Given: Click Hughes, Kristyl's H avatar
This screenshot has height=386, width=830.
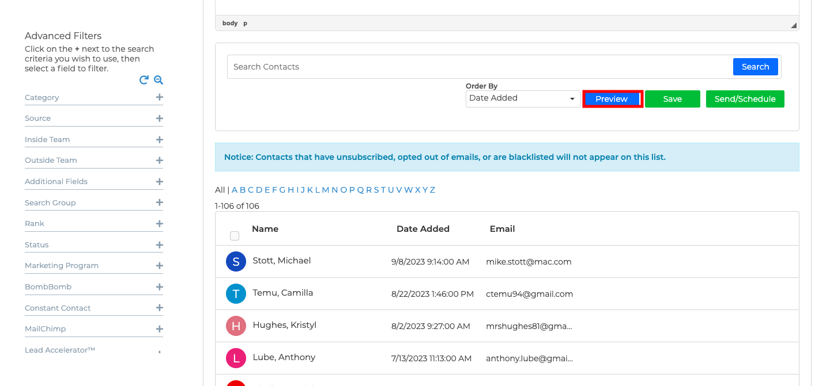Looking at the screenshot, I should 236,326.
